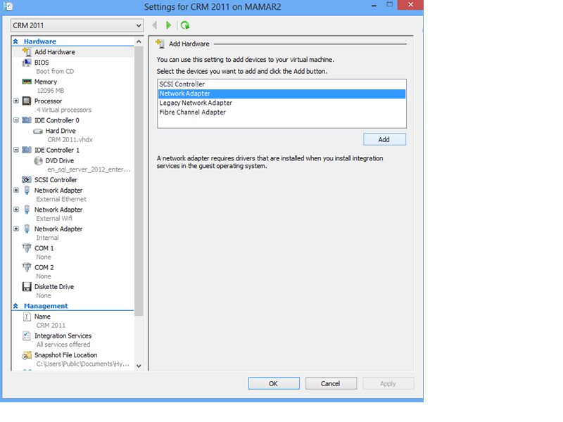Expand the External Wifi Network Adapter node
This screenshot has width=563, height=422.
pyautogui.click(x=16, y=210)
